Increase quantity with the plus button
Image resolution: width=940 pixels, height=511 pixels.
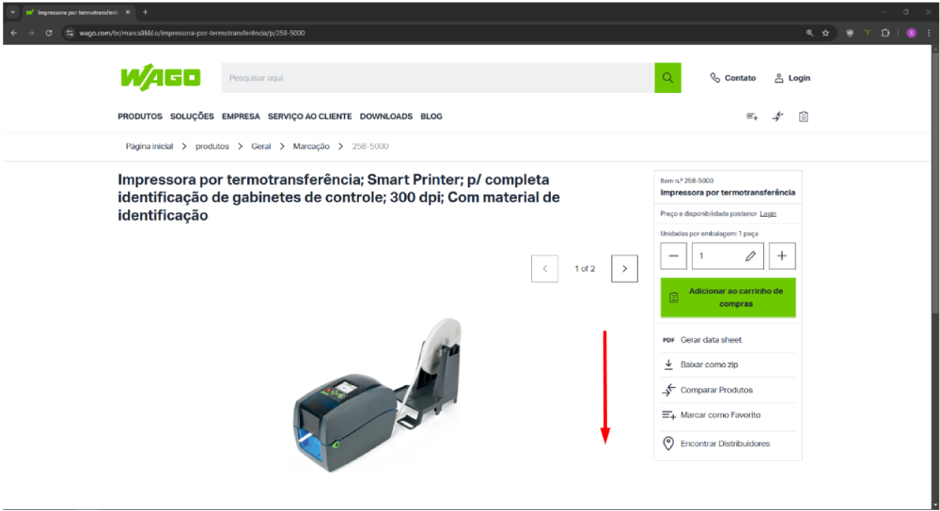(782, 255)
